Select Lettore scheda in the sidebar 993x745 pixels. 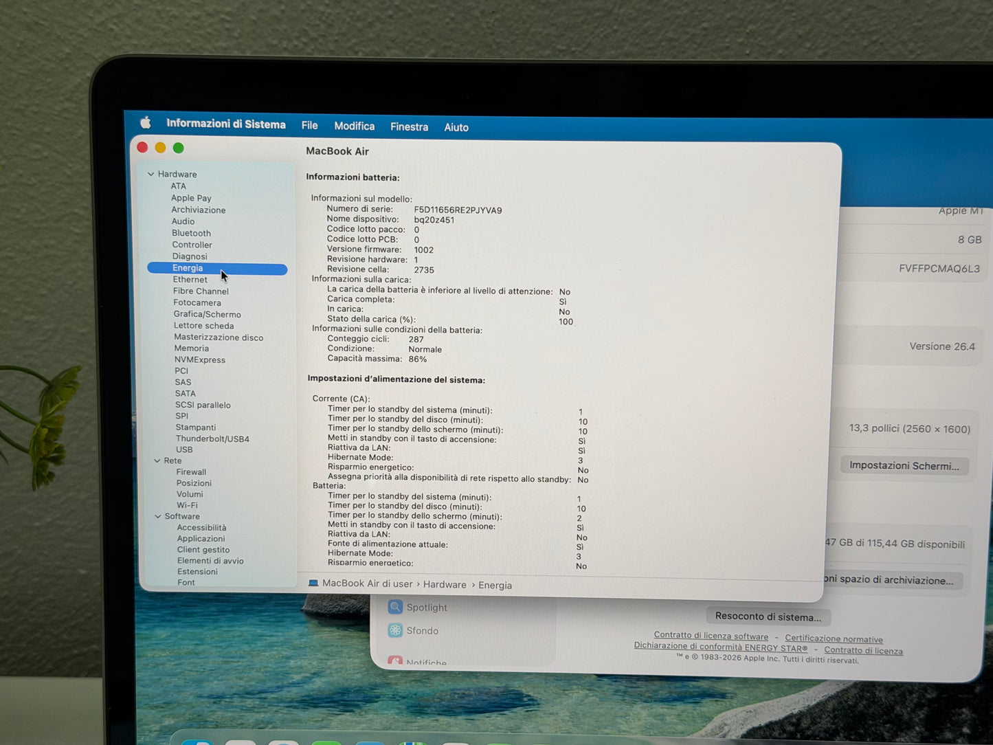pos(204,326)
